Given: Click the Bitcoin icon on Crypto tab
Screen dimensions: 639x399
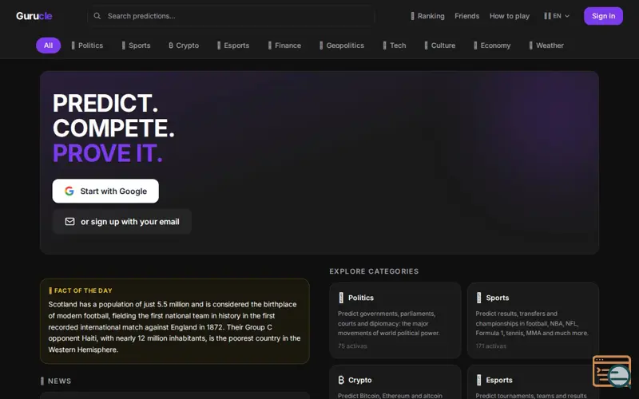Looking at the screenshot, I should pyautogui.click(x=171, y=45).
